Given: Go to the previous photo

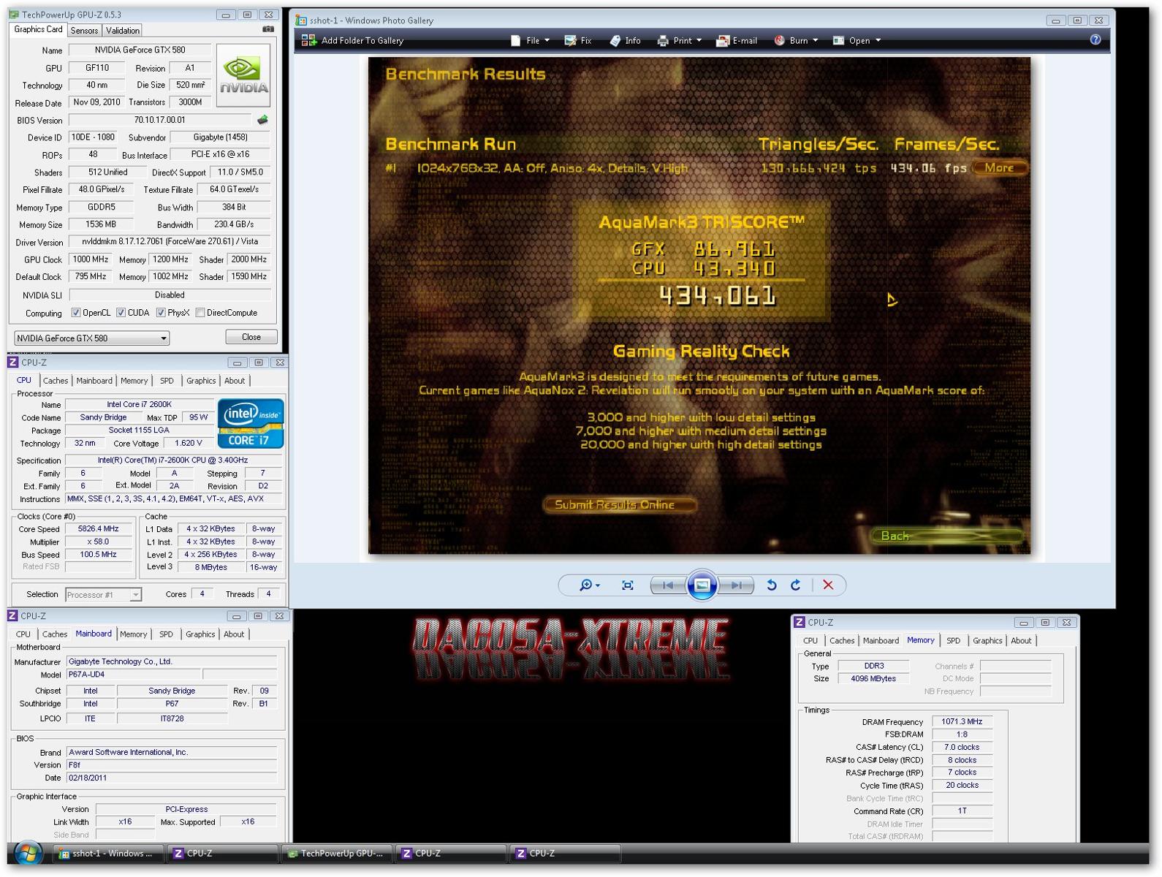Looking at the screenshot, I should [667, 585].
